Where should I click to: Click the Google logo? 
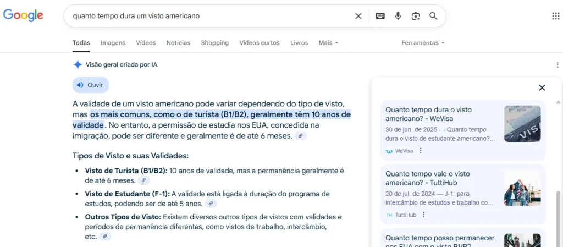click(23, 15)
